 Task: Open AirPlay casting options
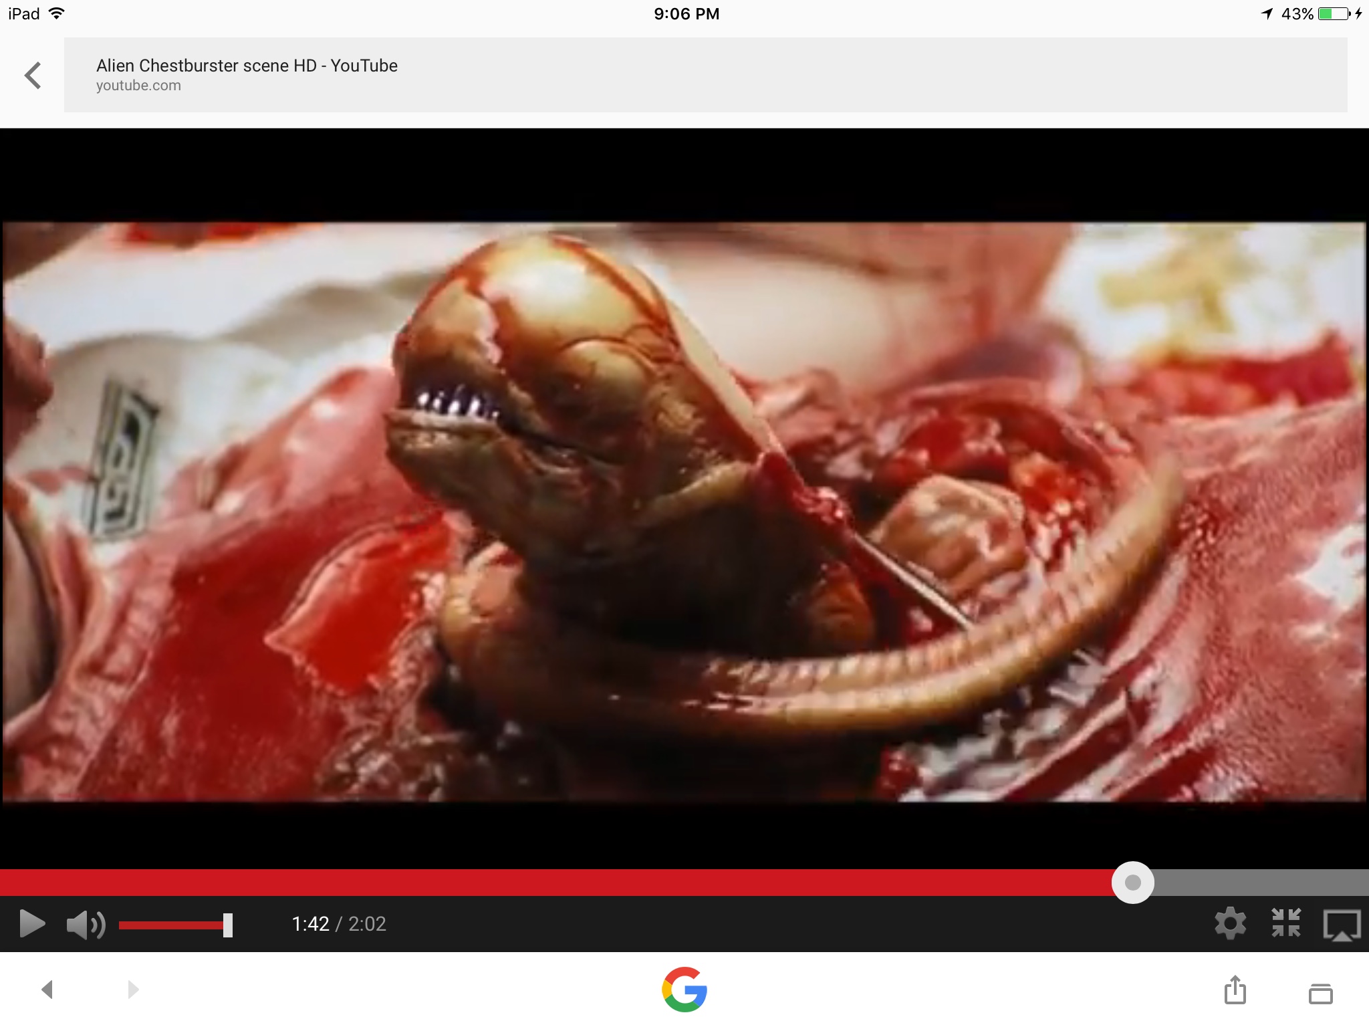pyautogui.click(x=1342, y=925)
